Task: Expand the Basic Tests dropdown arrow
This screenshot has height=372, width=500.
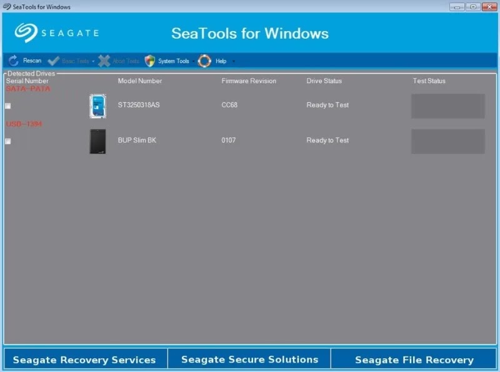Action: coord(93,61)
